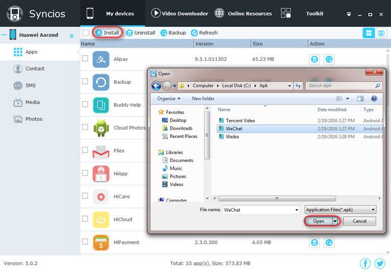391x272 pixels.
Task: Tick the Files checkbox
Action: point(85,150)
